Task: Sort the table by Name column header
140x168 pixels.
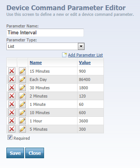Action: tap(36, 63)
